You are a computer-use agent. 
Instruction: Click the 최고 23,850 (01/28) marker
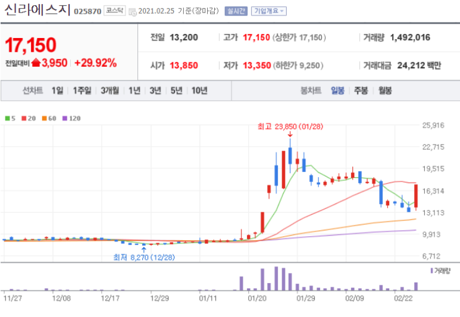click(290, 127)
